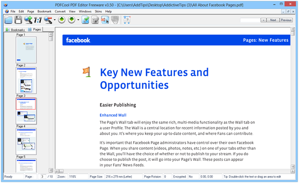This screenshot has width=299, height=183.
Task: Zoom out with the red minus magnifier
Action: pyautogui.click(x=48, y=20)
